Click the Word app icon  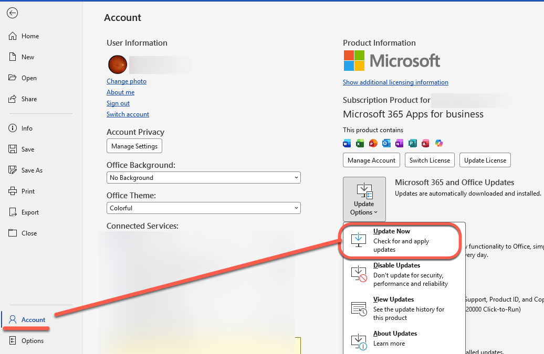coord(347,143)
